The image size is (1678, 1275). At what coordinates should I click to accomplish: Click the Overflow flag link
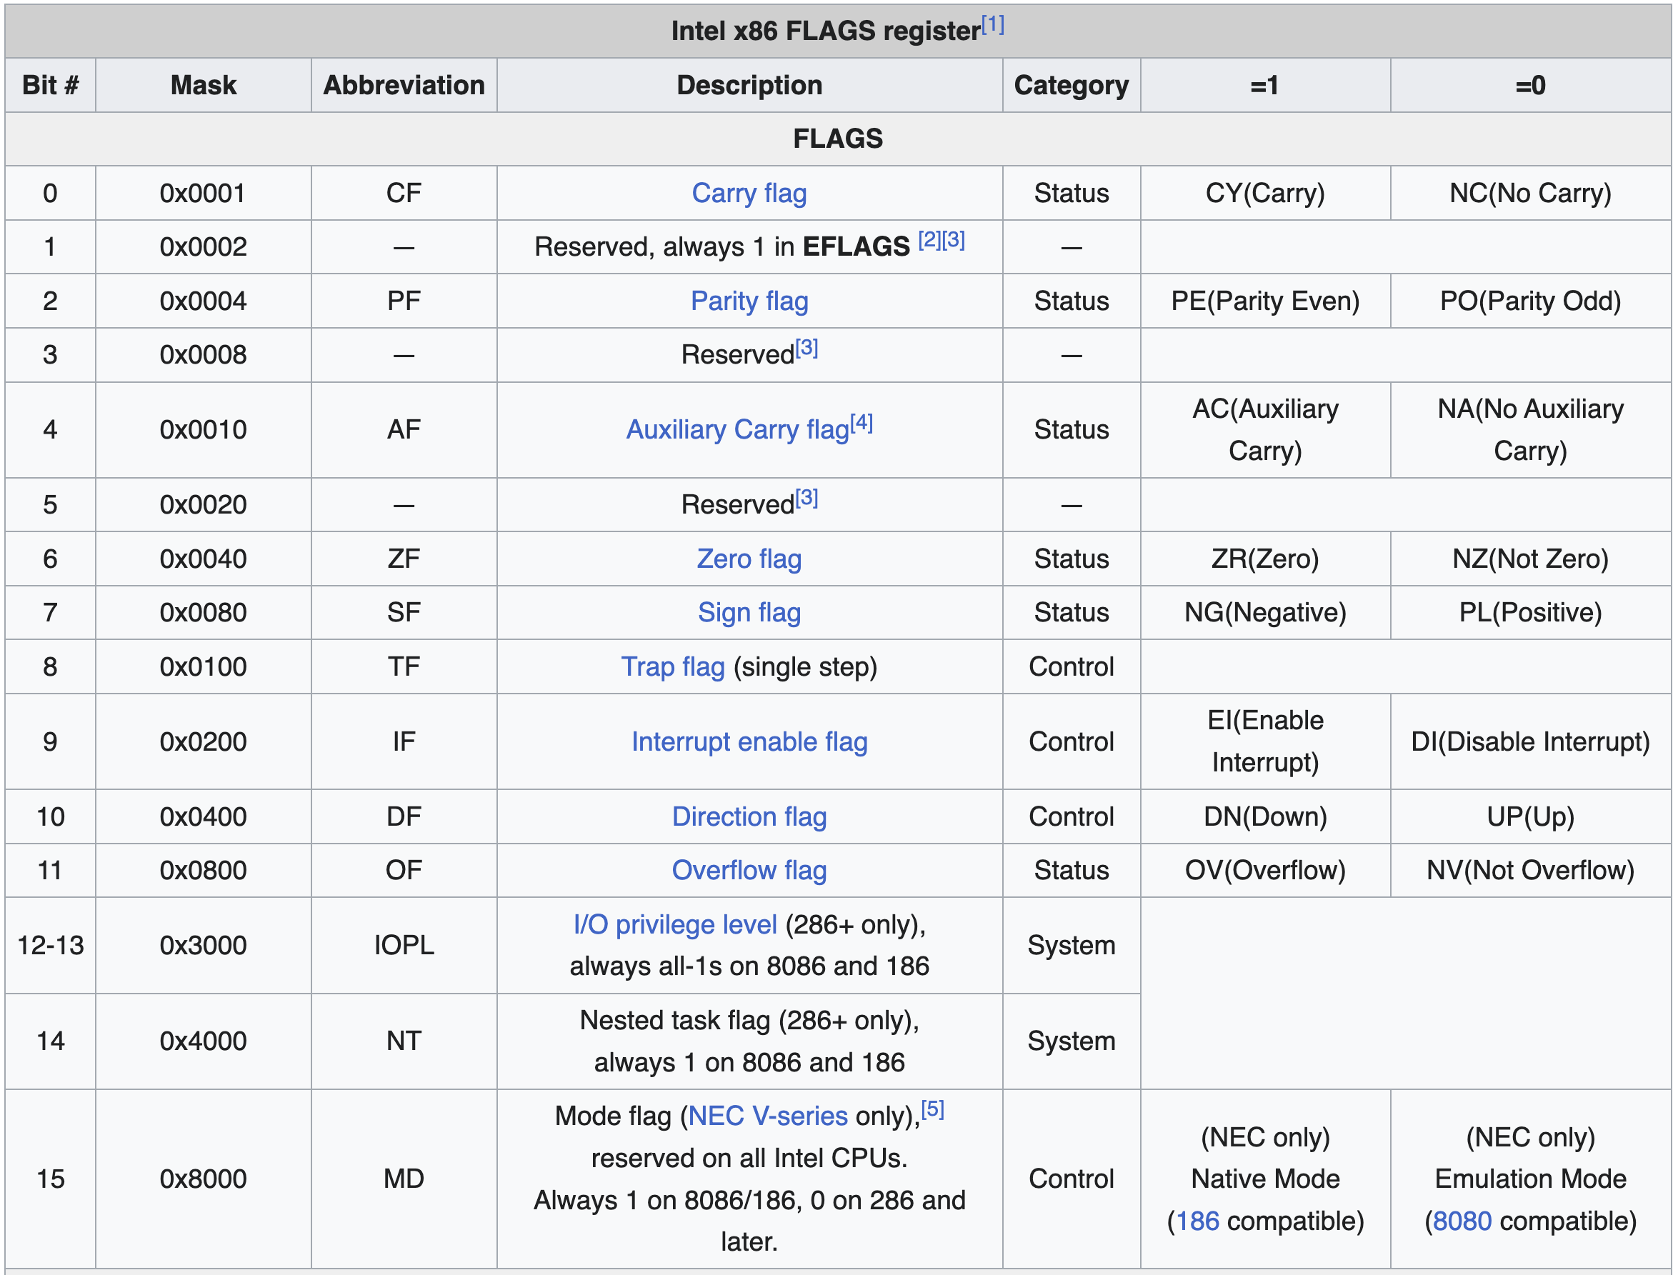coord(749,870)
